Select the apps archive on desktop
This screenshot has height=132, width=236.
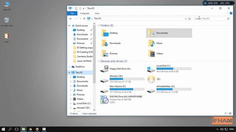(x=7, y=37)
